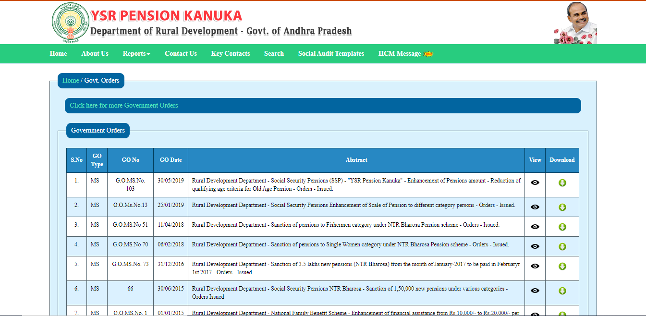View G.O.MS.No. 103 order with eye icon
This screenshot has height=316, width=646.
click(535, 182)
